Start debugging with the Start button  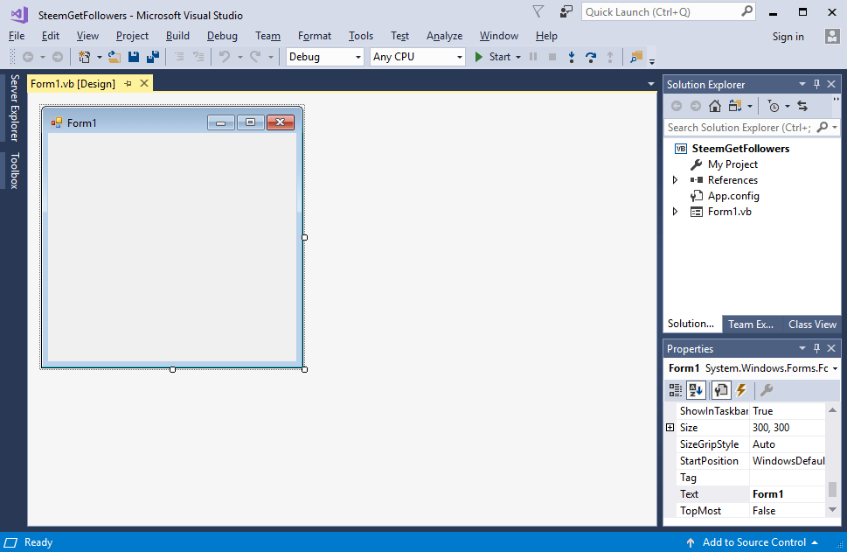[492, 57]
